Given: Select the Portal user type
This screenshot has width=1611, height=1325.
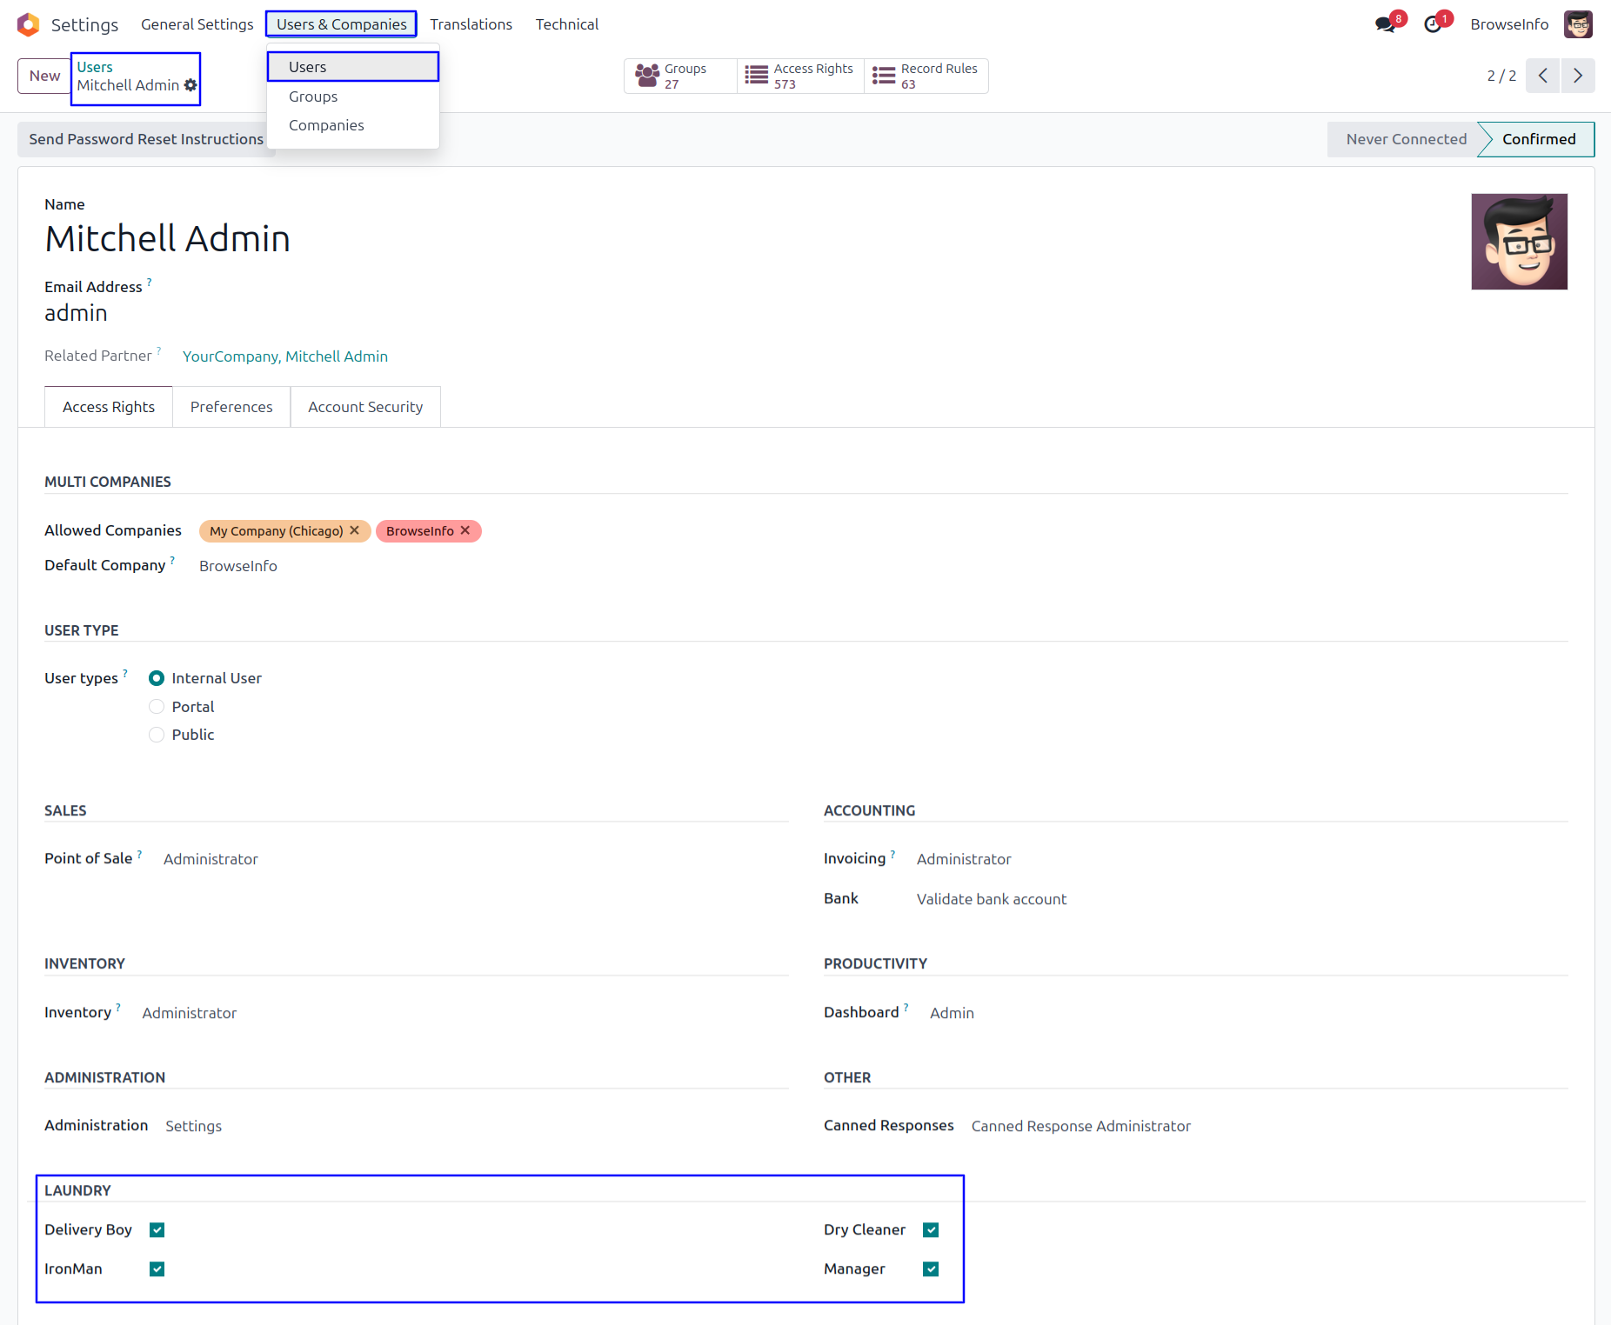Looking at the screenshot, I should tap(157, 707).
